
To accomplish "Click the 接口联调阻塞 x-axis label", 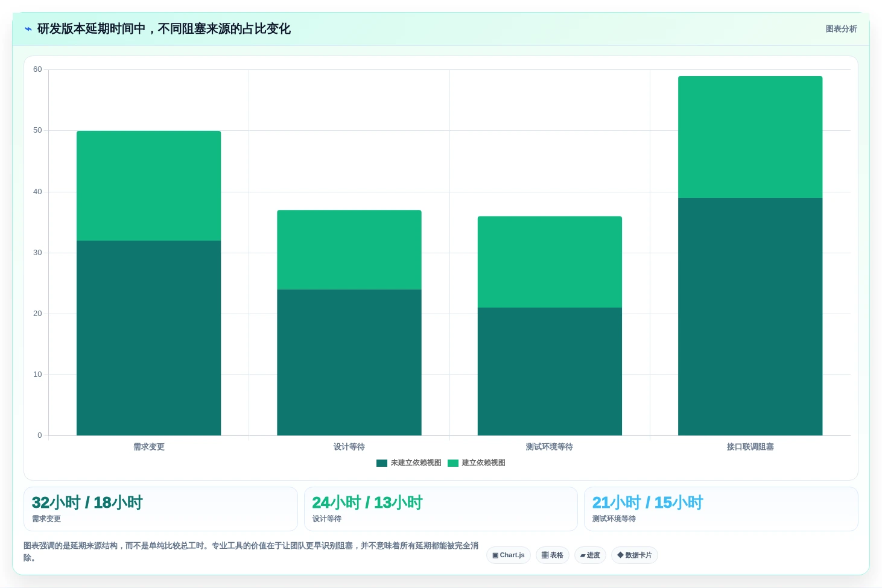I will (x=750, y=447).
